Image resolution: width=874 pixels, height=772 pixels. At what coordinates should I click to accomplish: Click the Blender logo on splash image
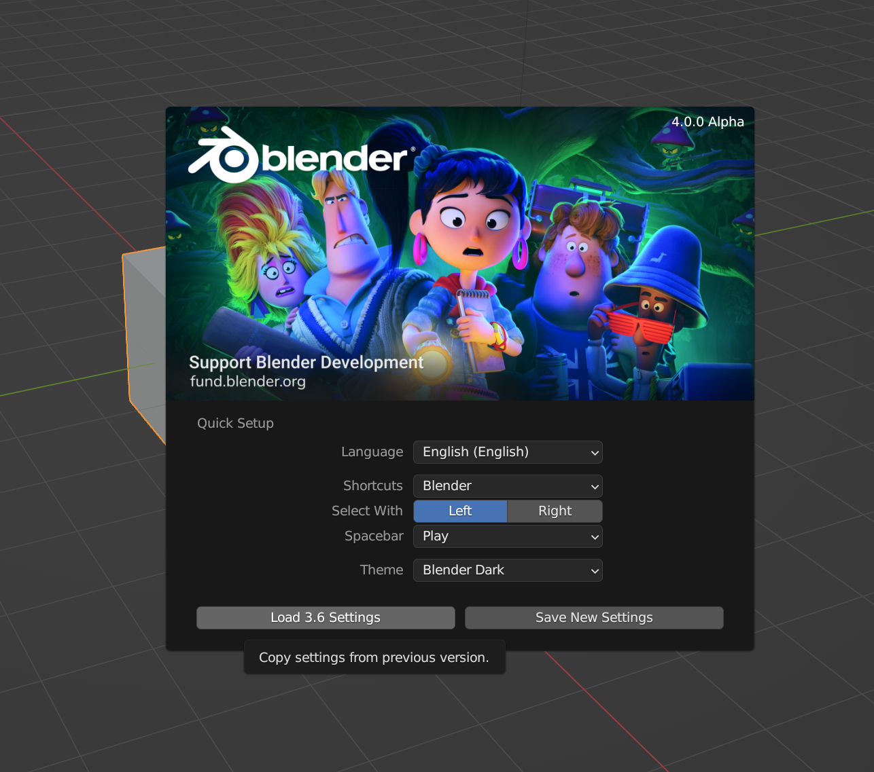point(301,156)
